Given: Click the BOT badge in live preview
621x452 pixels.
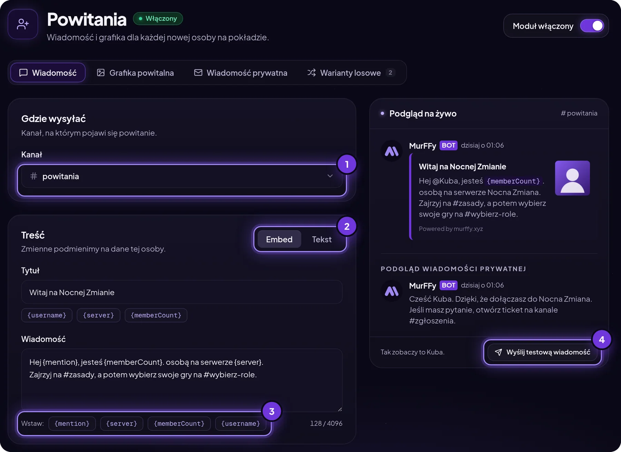Looking at the screenshot, I should tap(448, 145).
